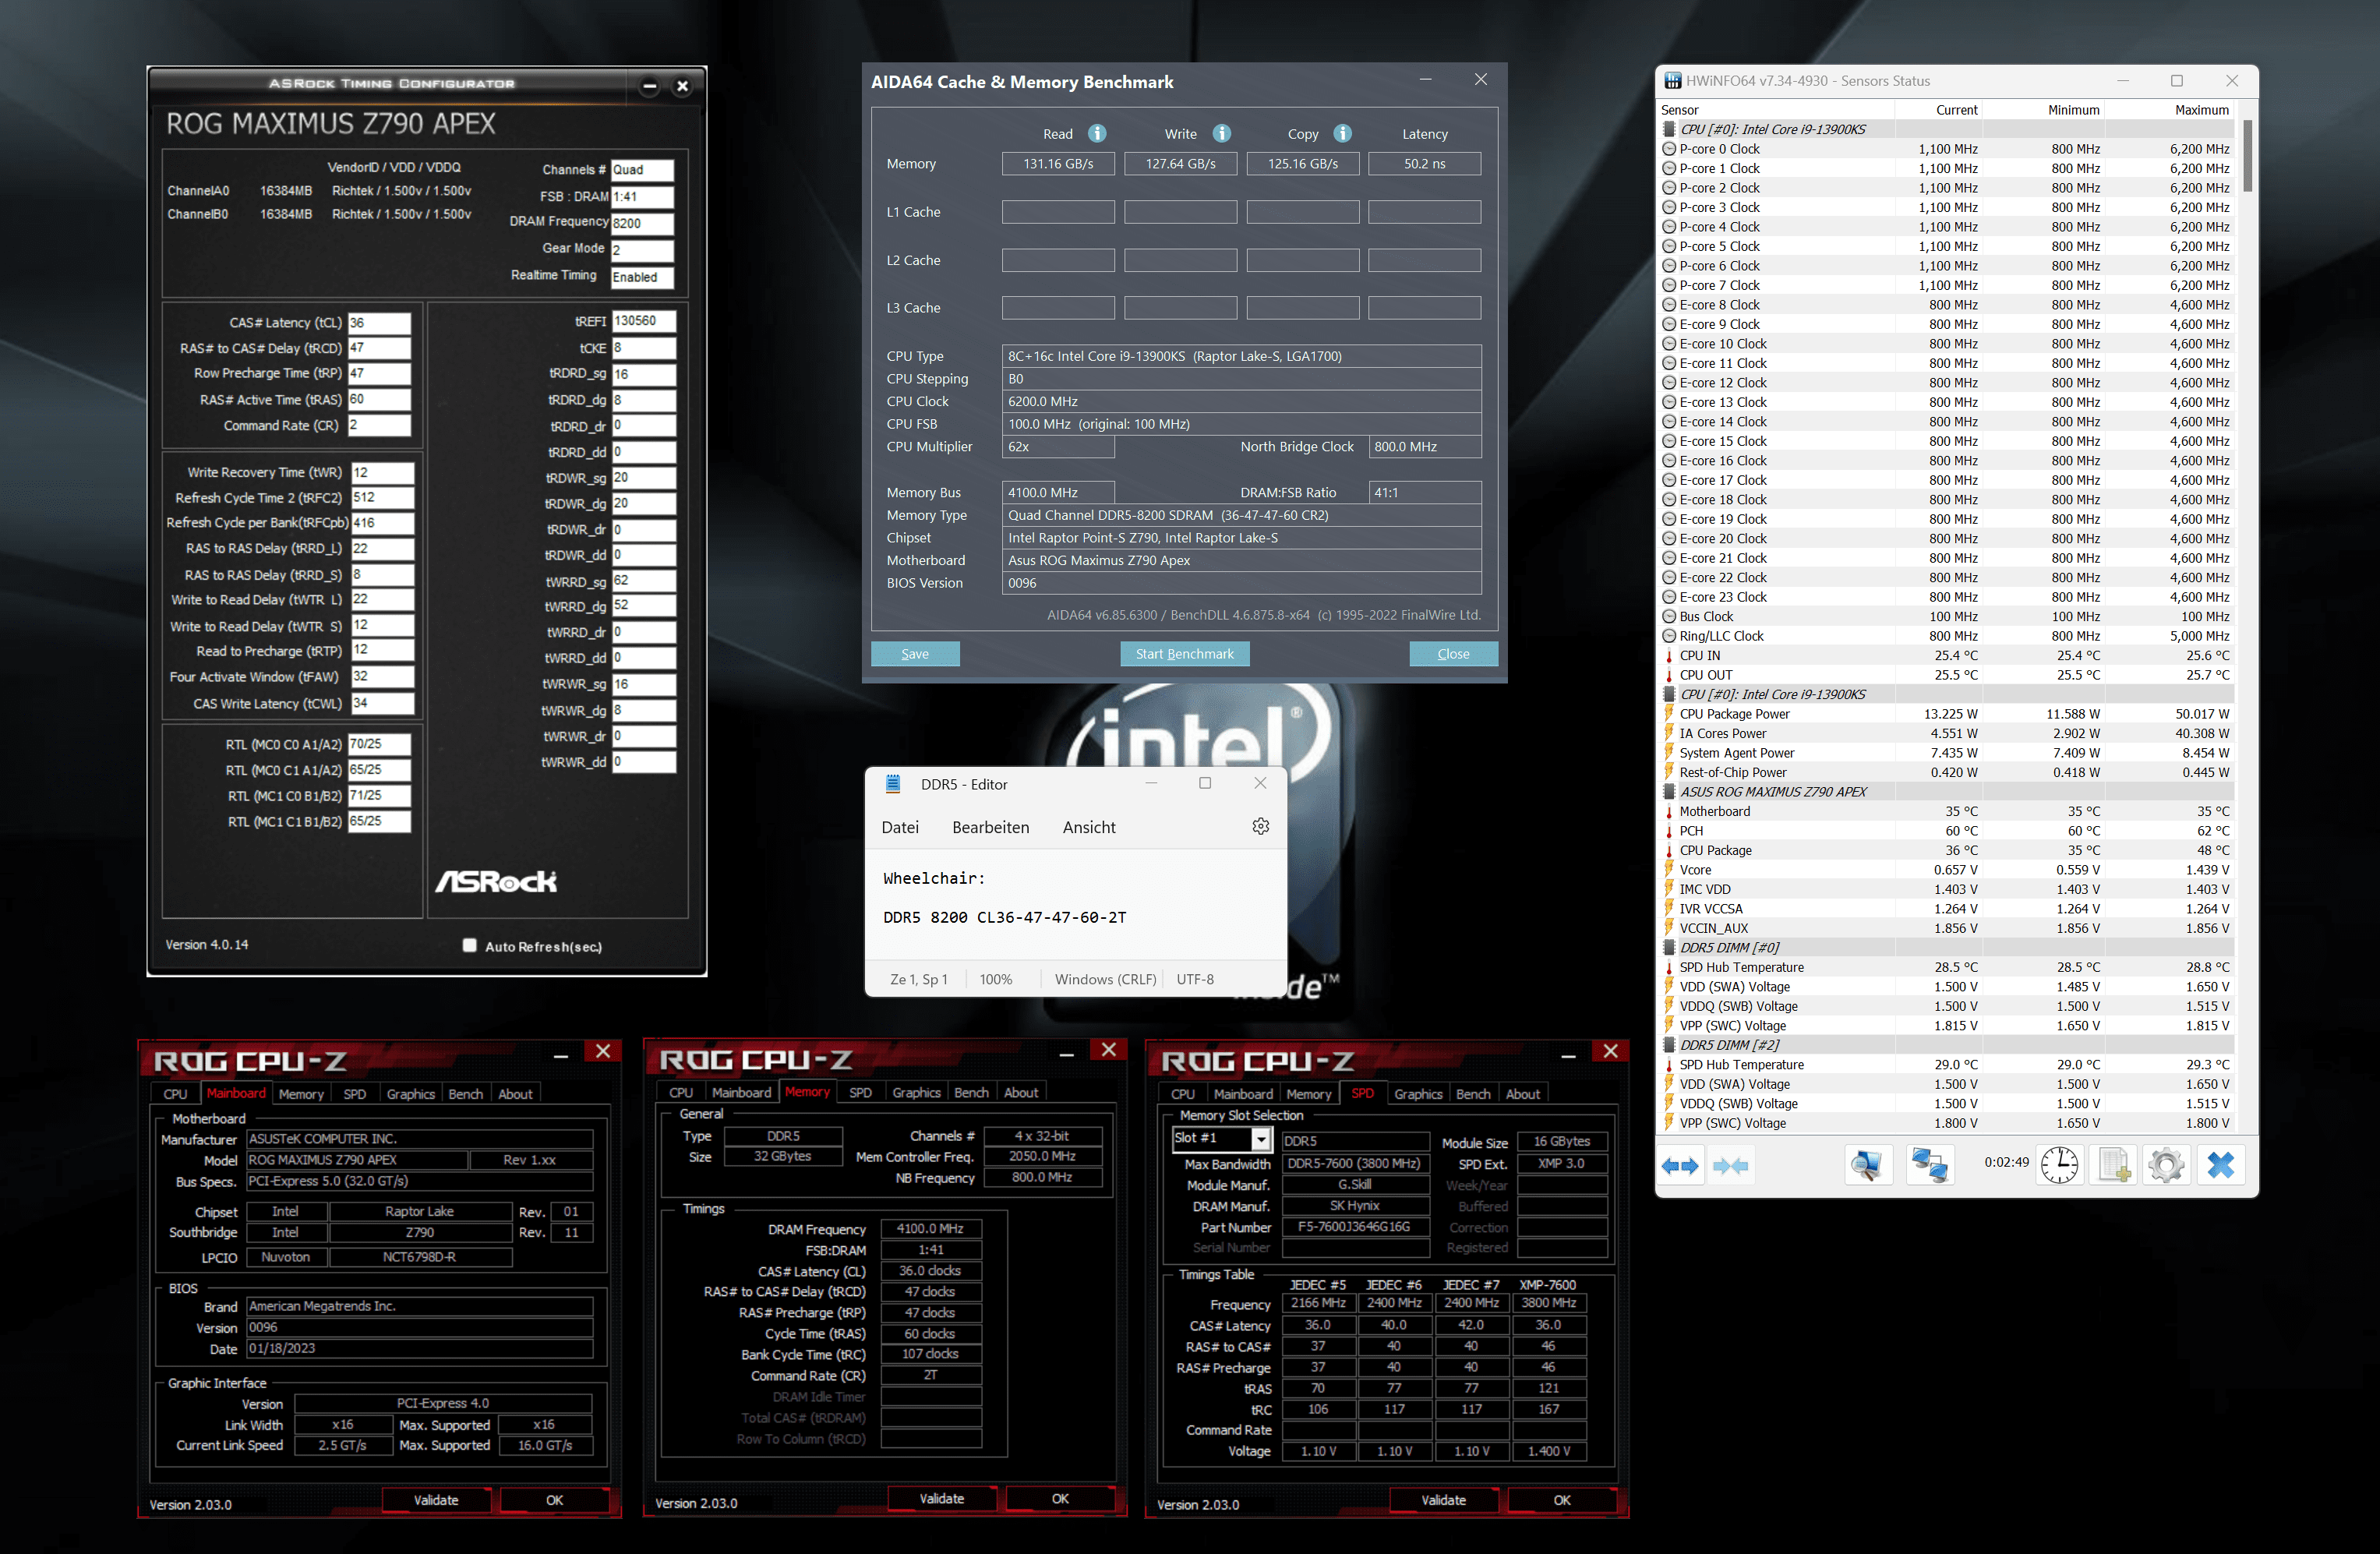Click Motherboard temperature thermometer icon

(x=1669, y=811)
